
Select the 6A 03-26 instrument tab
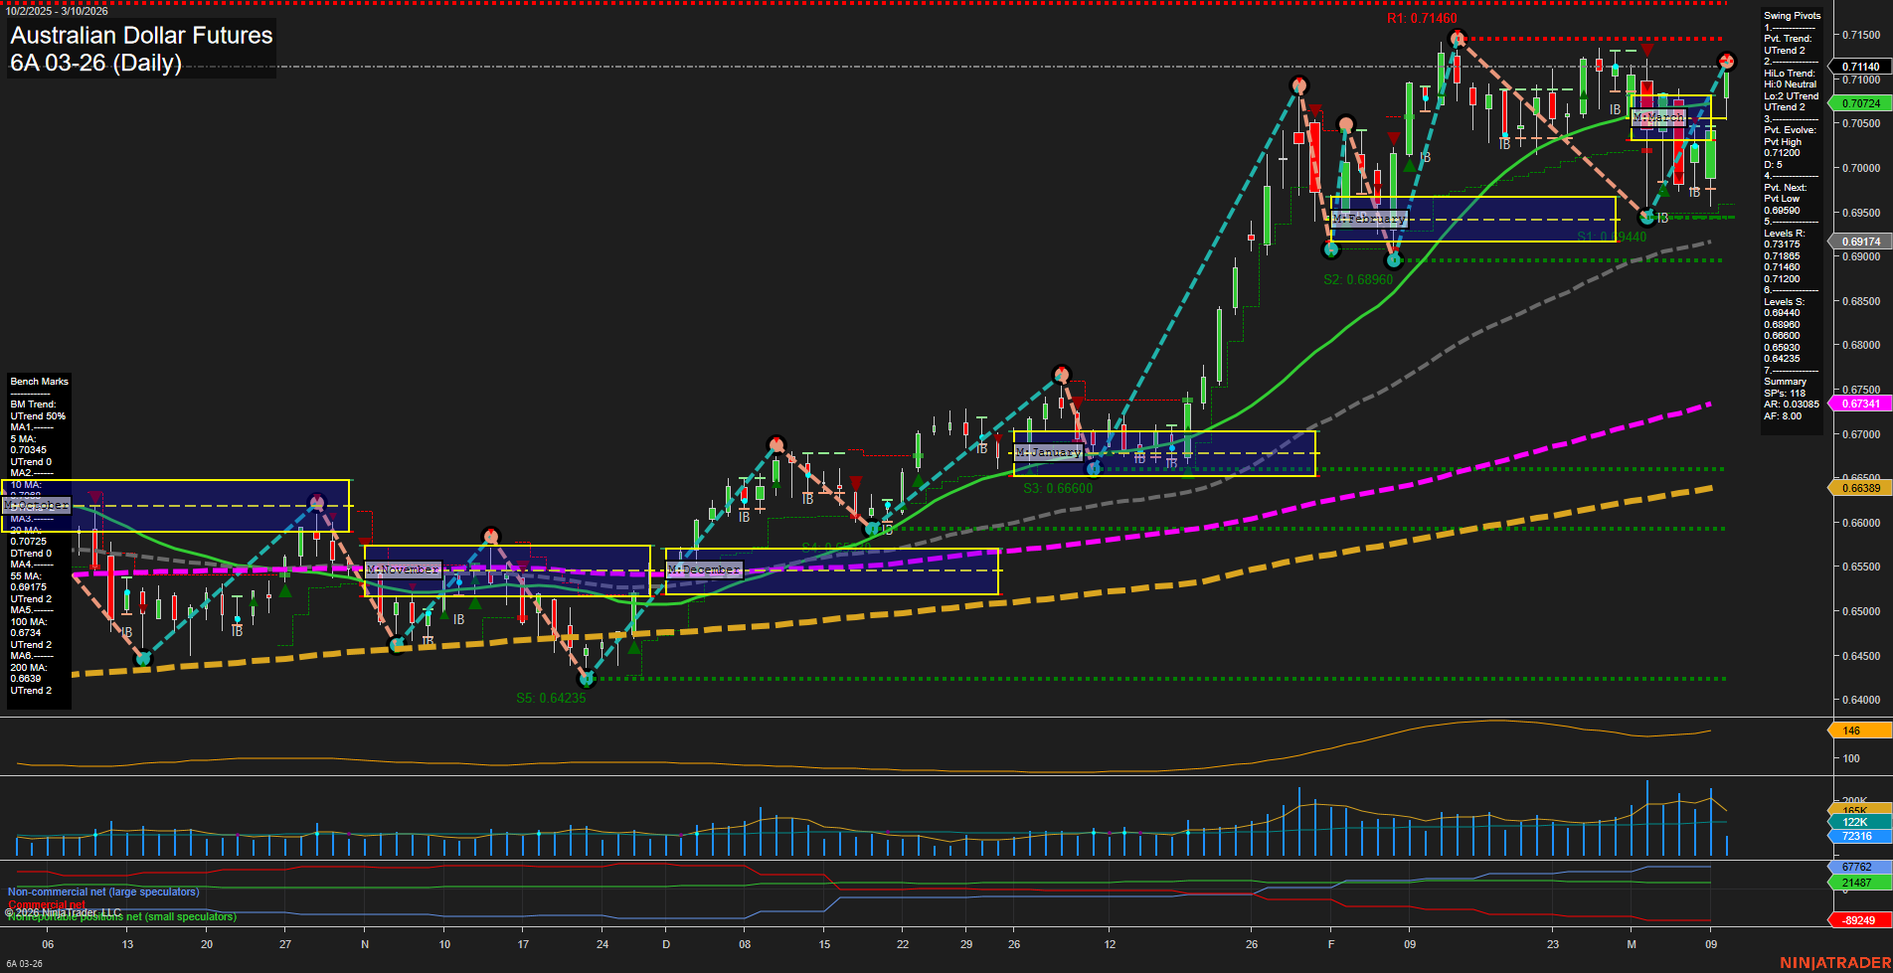(x=25, y=964)
